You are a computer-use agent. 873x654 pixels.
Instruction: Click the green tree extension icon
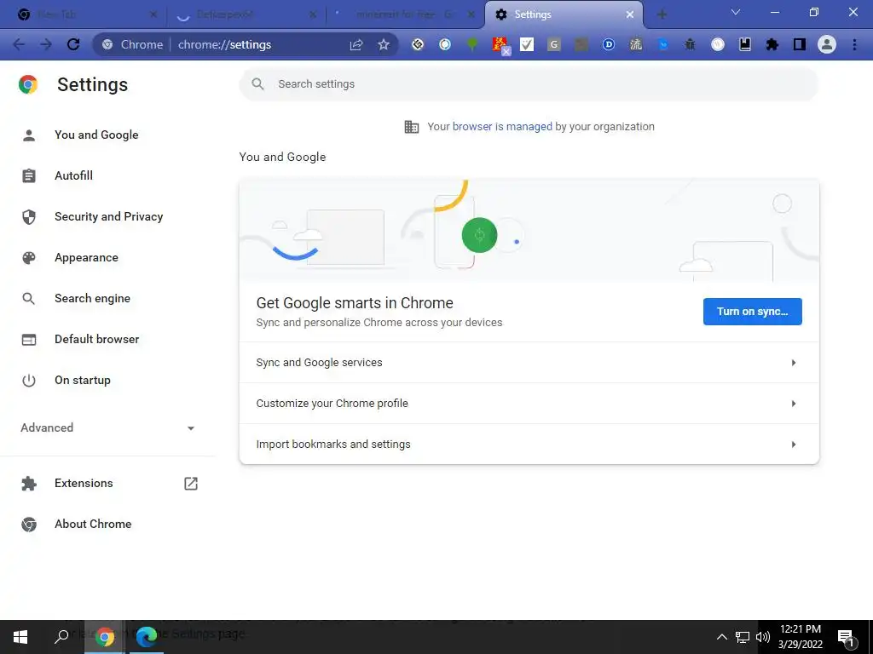coord(472,44)
